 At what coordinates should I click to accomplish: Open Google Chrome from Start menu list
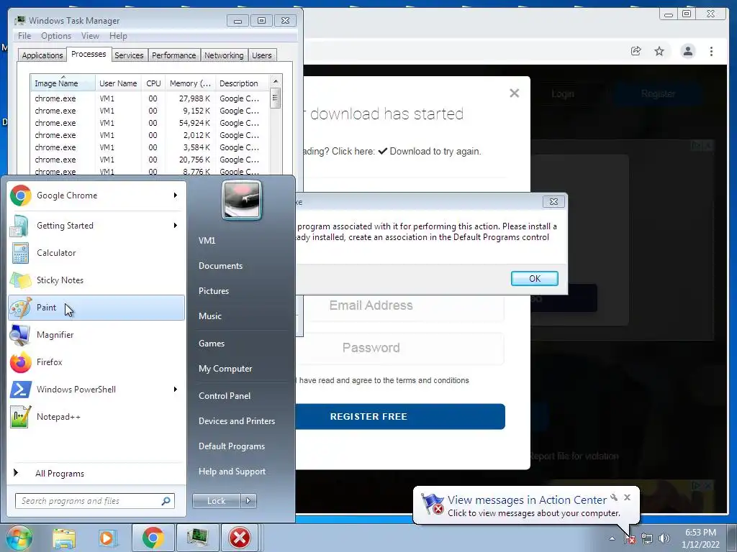coord(96,195)
